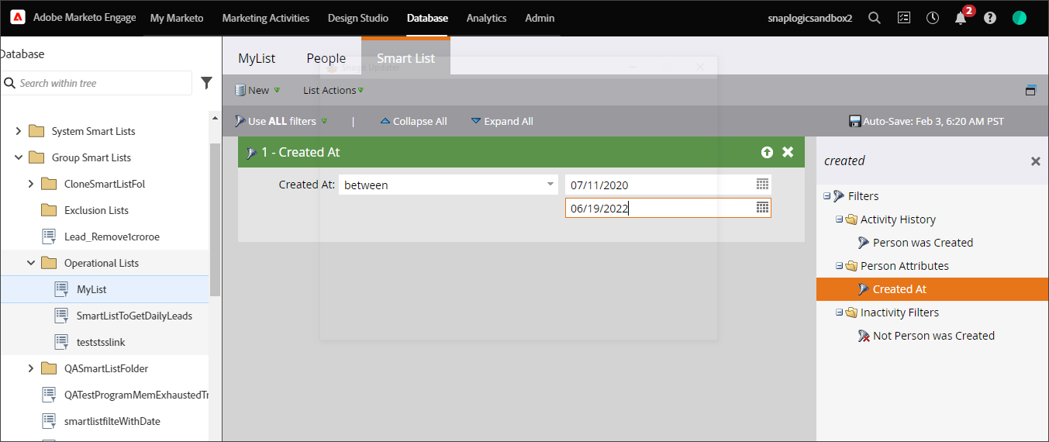Clear the 'created' filter search
This screenshot has height=442, width=1049.
(x=1035, y=161)
